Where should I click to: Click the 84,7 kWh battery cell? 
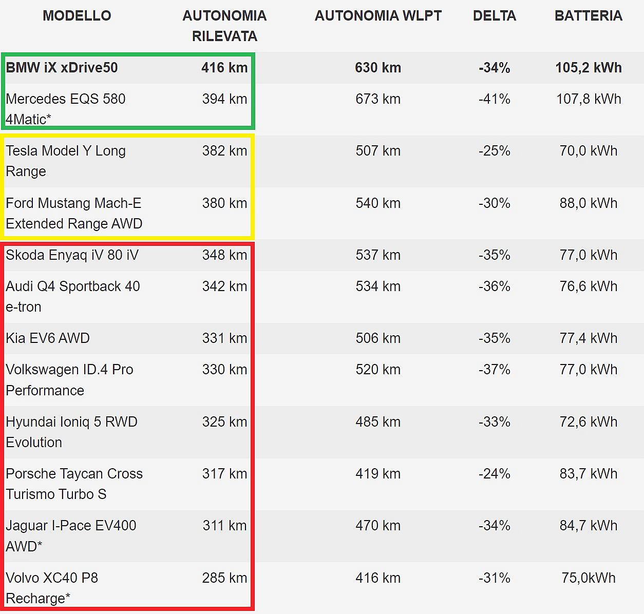click(589, 525)
